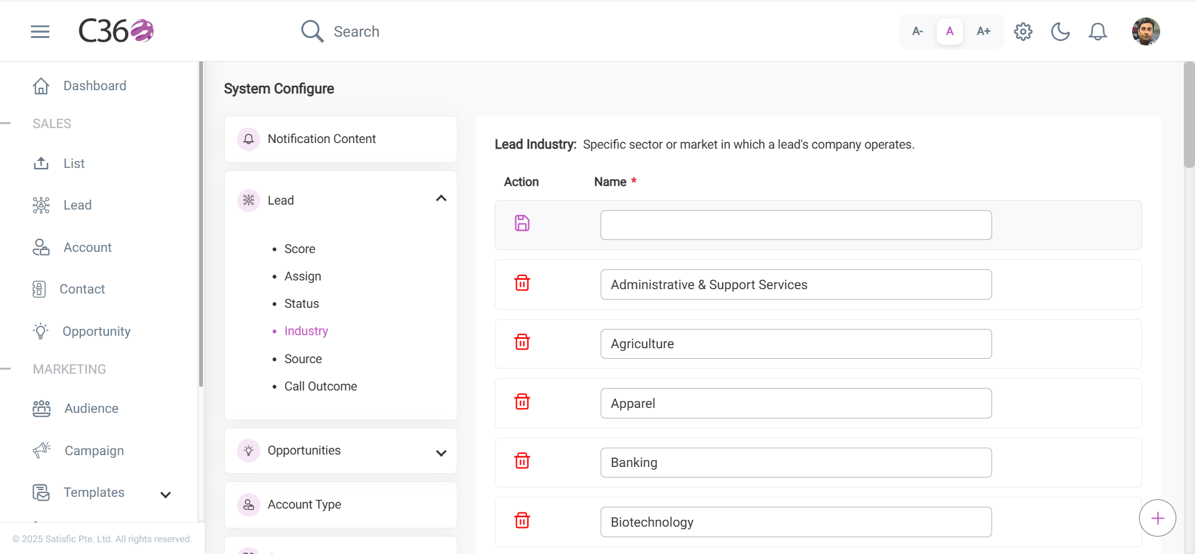Click the Opportunities section lightbulb icon
The height and width of the screenshot is (554, 1195).
coord(248,450)
